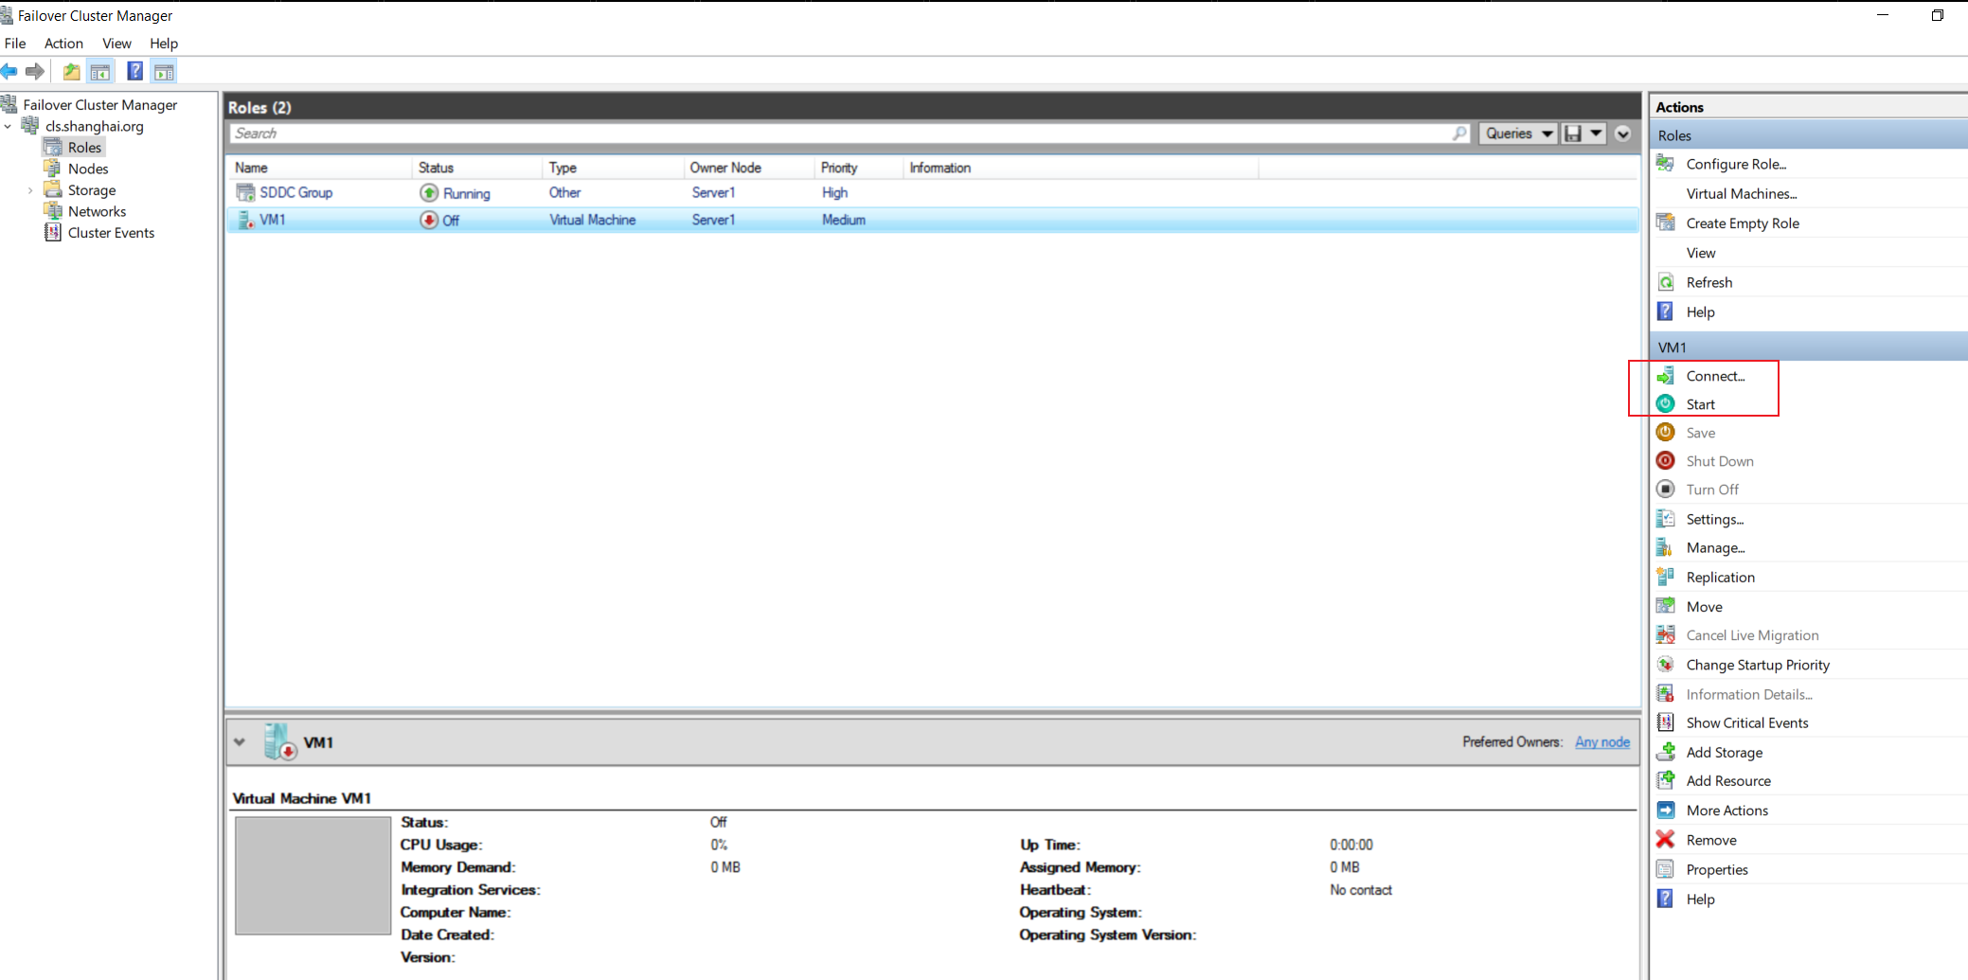Click the Refresh icon in Actions pane
This screenshot has width=1968, height=980.
click(1665, 282)
